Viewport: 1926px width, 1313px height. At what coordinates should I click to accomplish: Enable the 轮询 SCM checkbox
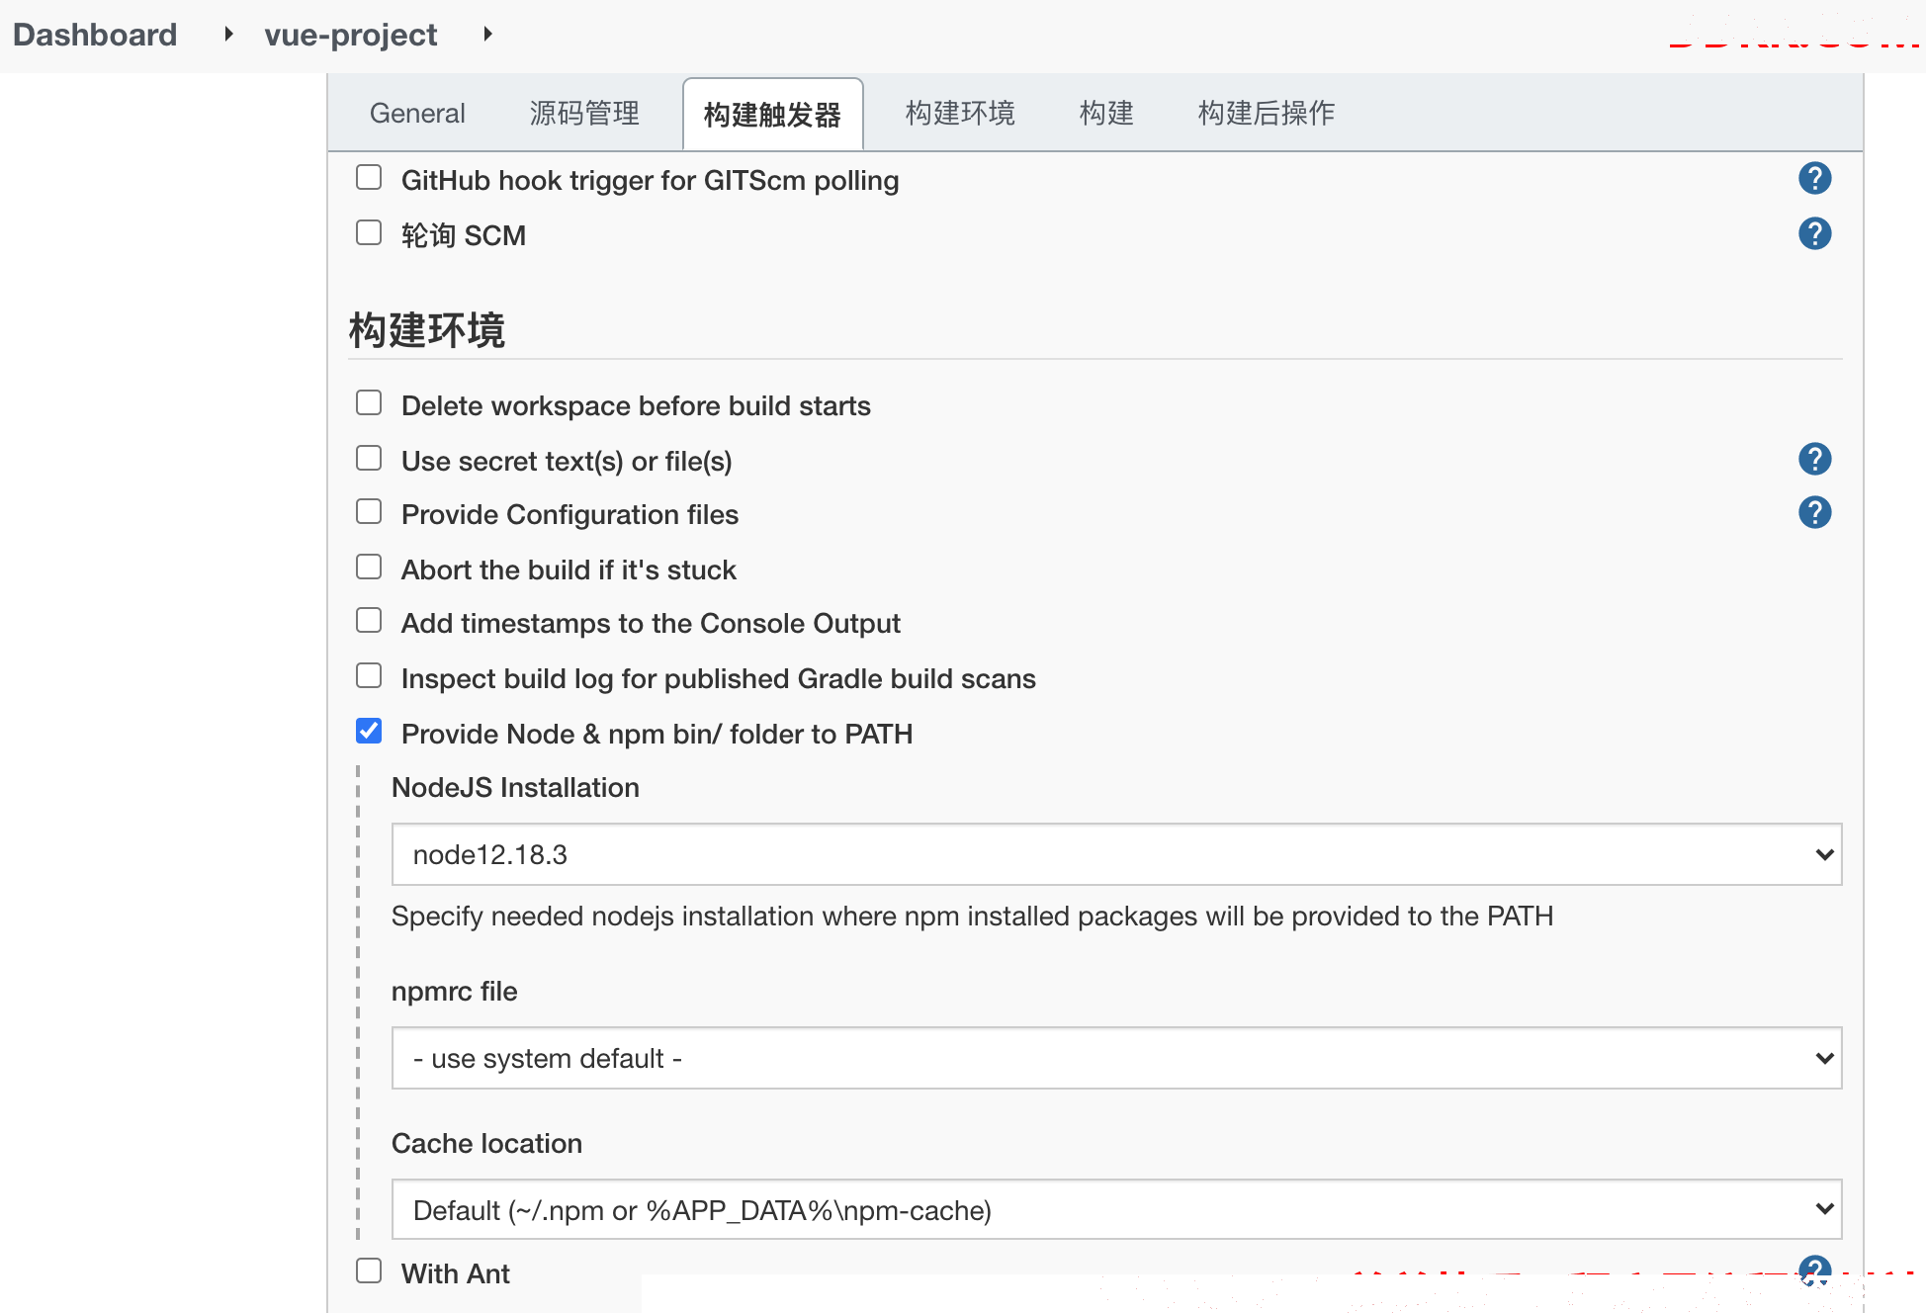[x=369, y=233]
